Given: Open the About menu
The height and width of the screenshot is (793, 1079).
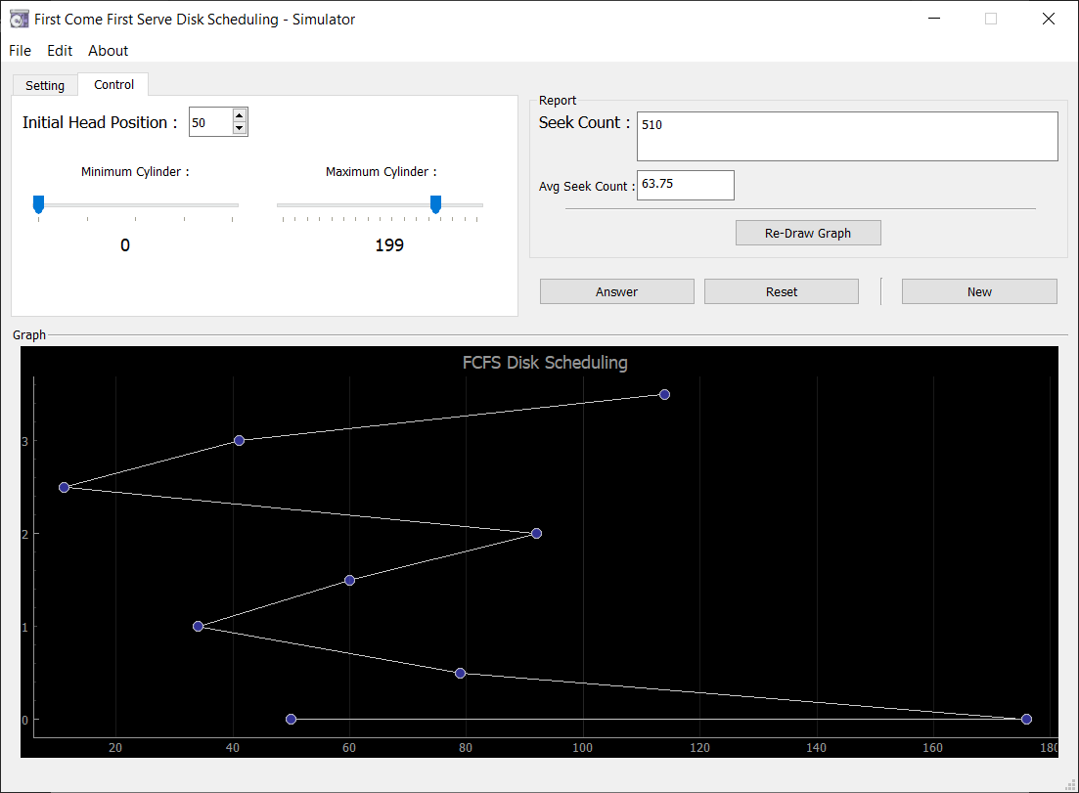Looking at the screenshot, I should (108, 51).
